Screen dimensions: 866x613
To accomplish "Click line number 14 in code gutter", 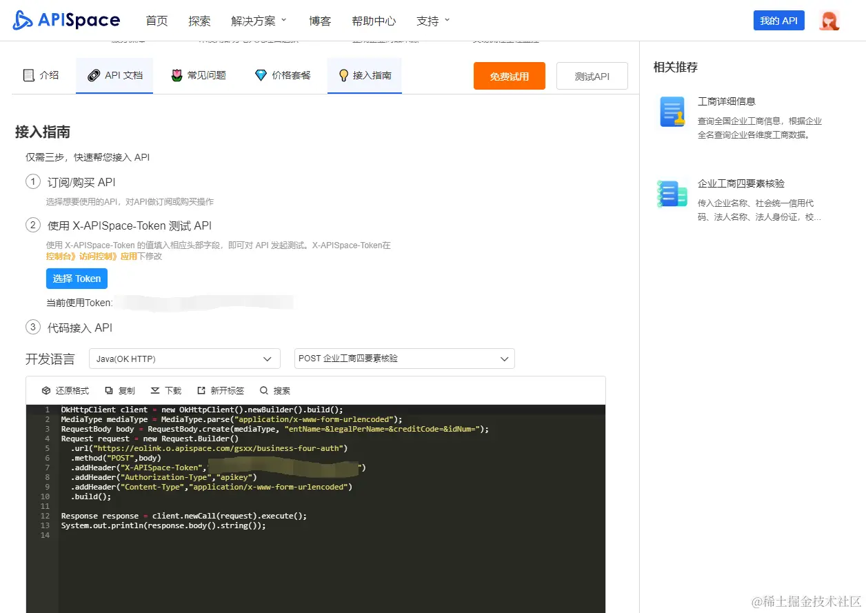I will 46,535.
